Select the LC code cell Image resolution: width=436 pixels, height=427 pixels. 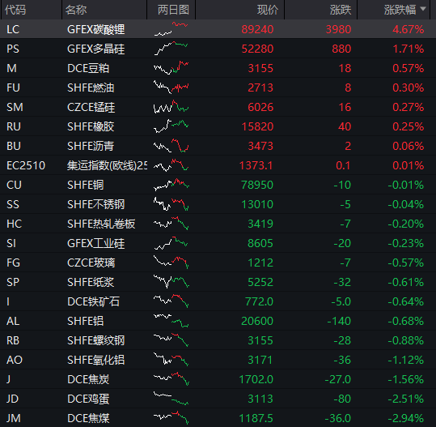tap(13, 29)
